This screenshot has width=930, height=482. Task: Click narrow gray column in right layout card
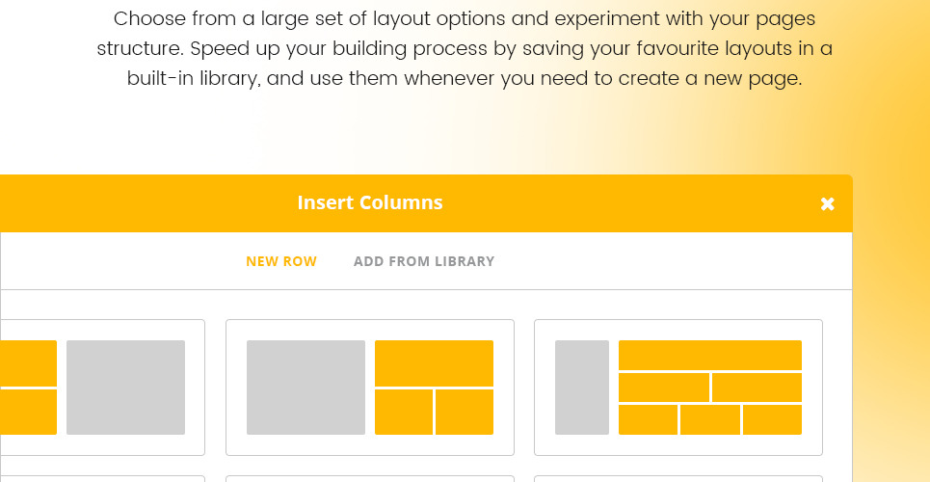(x=582, y=387)
